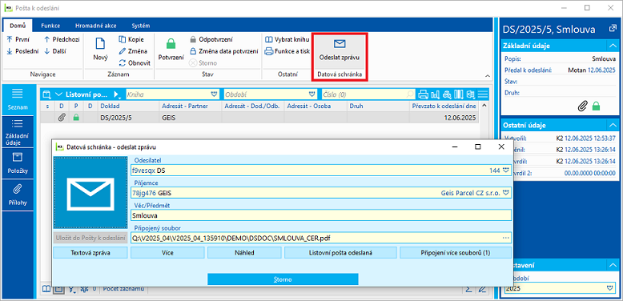The width and height of the screenshot is (623, 301).
Task: Click the ellipsis browse button in Připojený soubor
Action: point(506,238)
